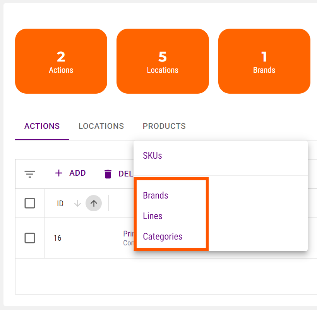This screenshot has width=317, height=310.
Task: Click the ID column header label
Action: [60, 203]
